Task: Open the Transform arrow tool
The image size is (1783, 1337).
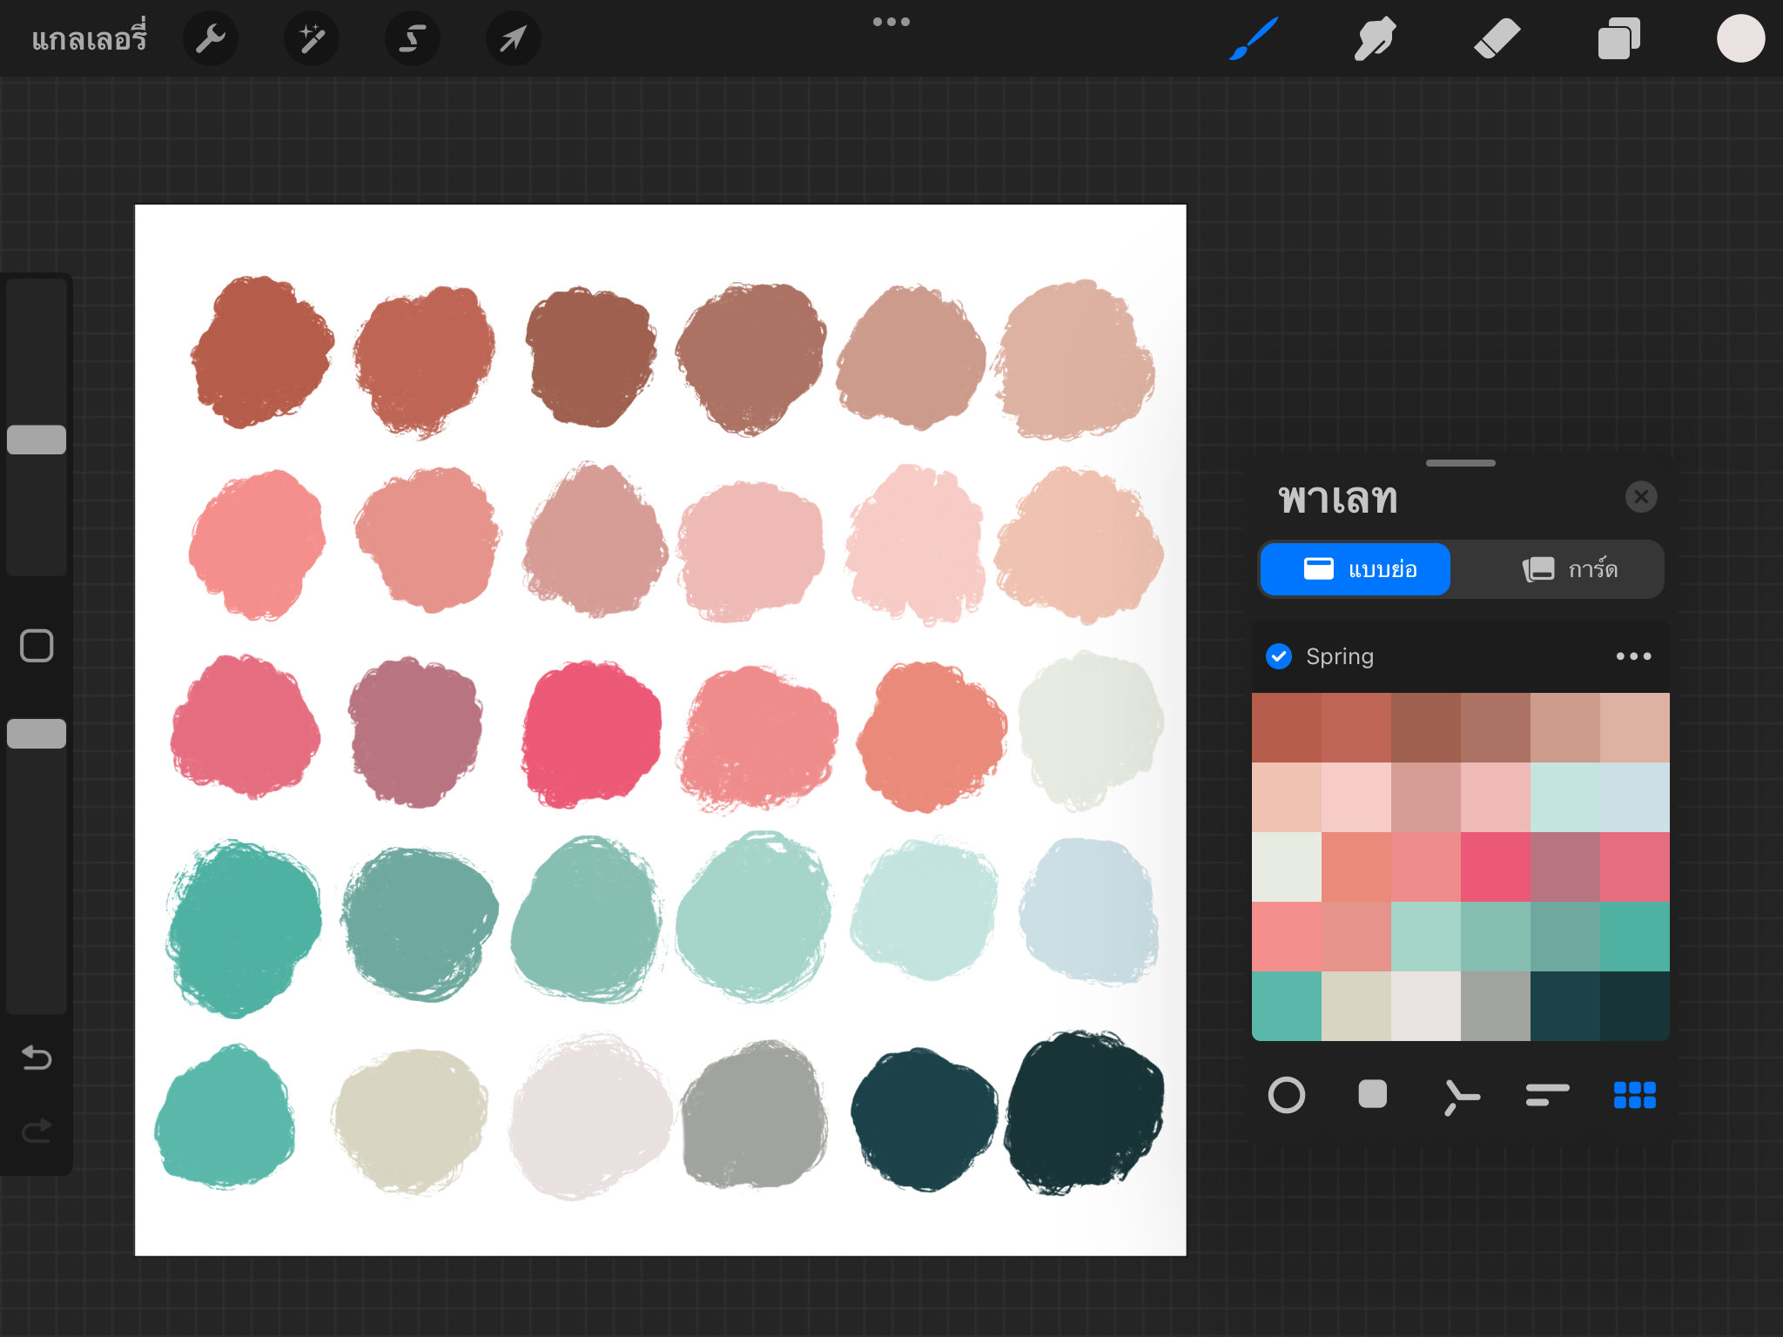Action: 512,37
